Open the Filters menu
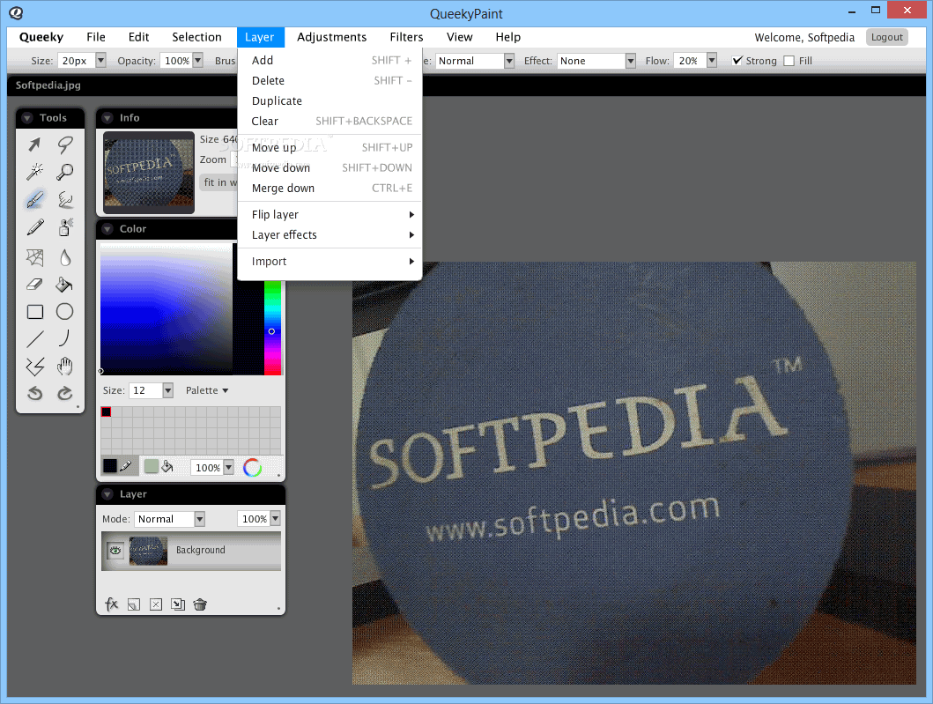The image size is (933, 704). [x=406, y=37]
